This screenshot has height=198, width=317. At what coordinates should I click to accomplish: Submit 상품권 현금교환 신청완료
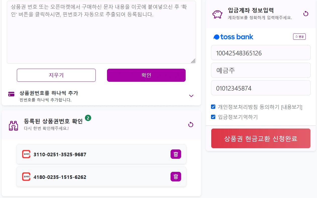[x=261, y=138]
